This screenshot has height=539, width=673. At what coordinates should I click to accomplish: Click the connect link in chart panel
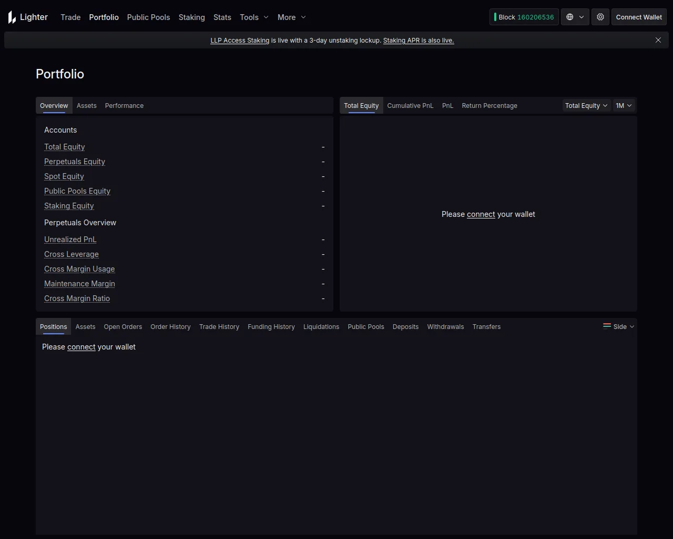(x=481, y=214)
